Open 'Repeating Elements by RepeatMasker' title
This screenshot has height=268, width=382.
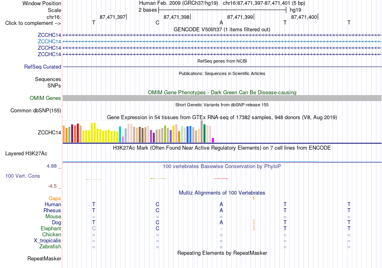[x=222, y=253]
